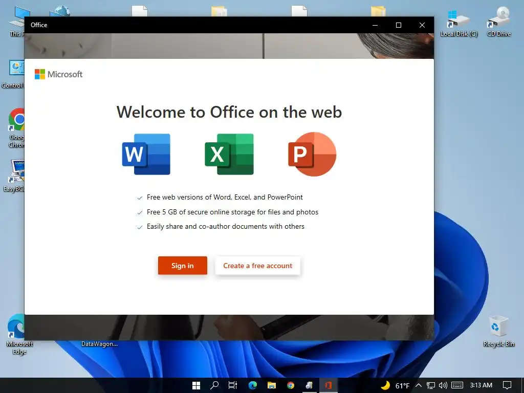Launch Microsoft Edge from the taskbar
524x393 pixels.
coord(253,385)
